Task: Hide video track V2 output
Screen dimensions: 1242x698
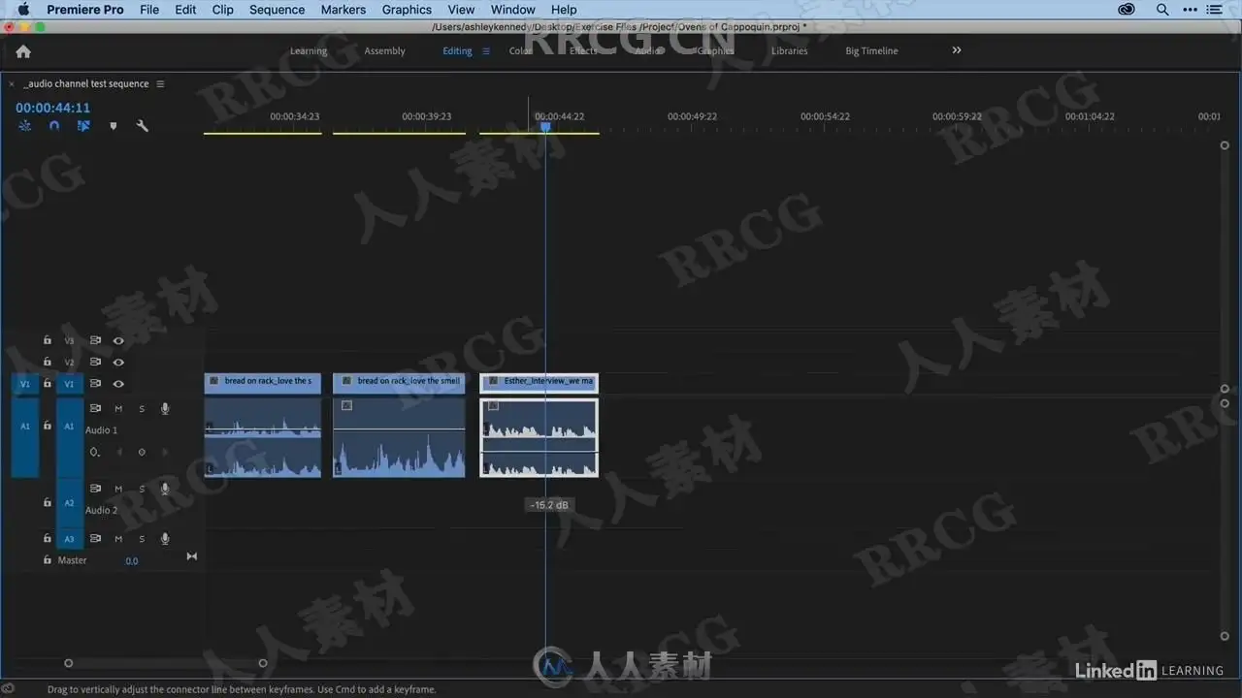Action: (x=118, y=363)
